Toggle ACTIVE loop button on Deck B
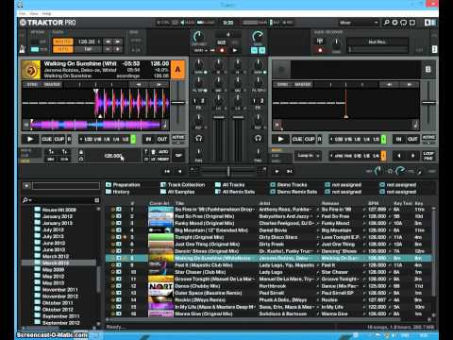Image resolution: width=453 pixels, height=340 pixels. [x=428, y=138]
